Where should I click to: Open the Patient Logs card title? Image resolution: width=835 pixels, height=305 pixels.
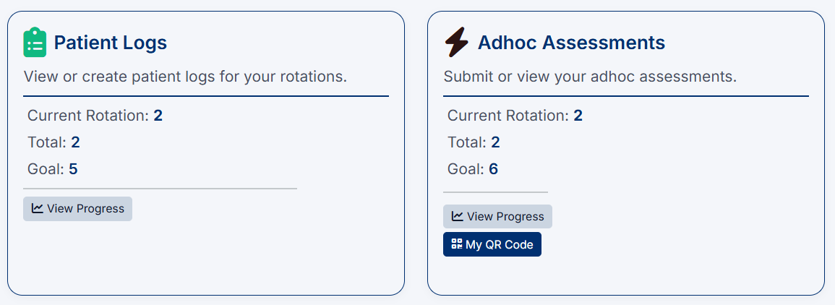pos(111,43)
